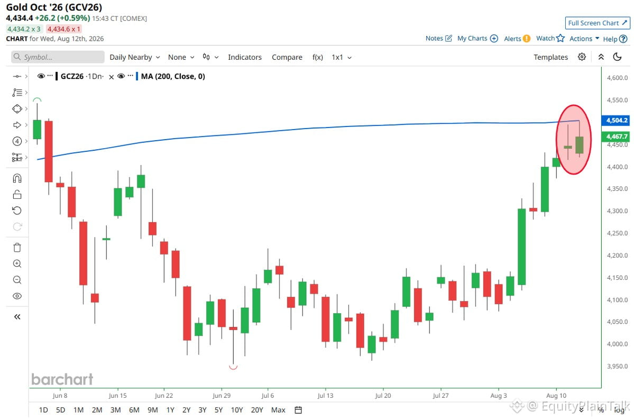Click the Symbol search field

[58, 57]
